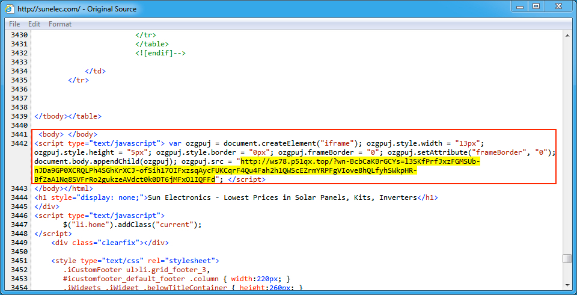Click the window title text sunelec.com Original Source
The width and height of the screenshot is (577, 295).
click(76, 8)
